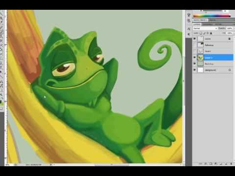
Task: Create a new group folder icon
Action: 221,163
